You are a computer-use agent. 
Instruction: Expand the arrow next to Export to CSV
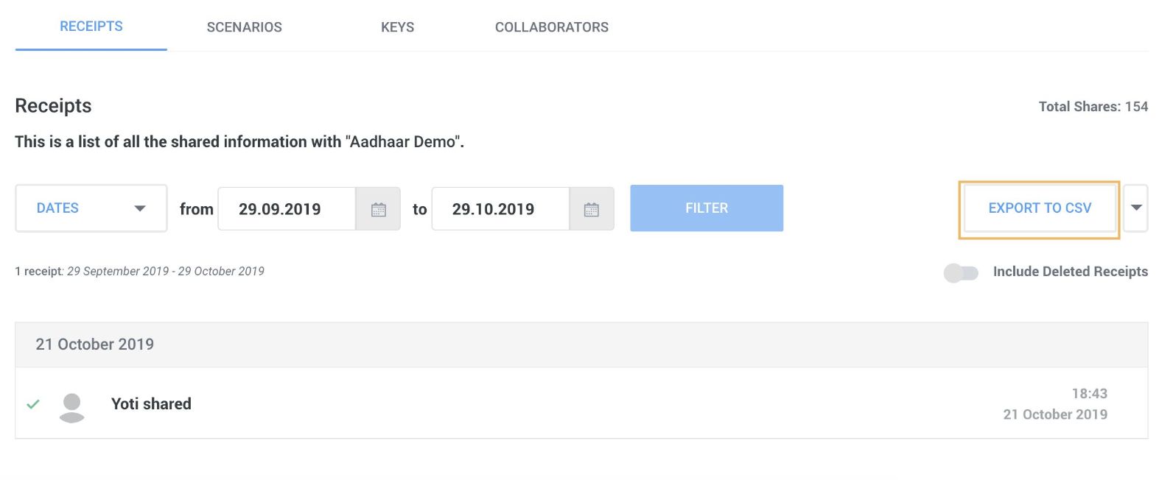click(1136, 208)
